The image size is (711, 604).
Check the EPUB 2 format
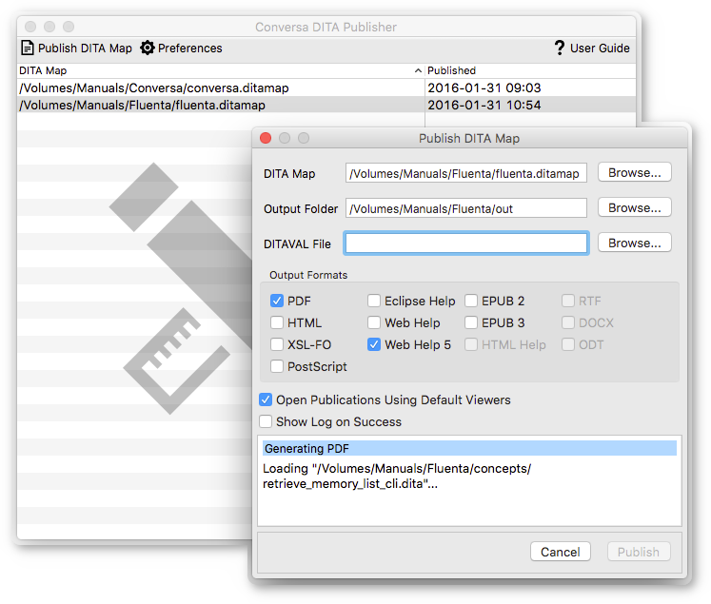tap(471, 301)
